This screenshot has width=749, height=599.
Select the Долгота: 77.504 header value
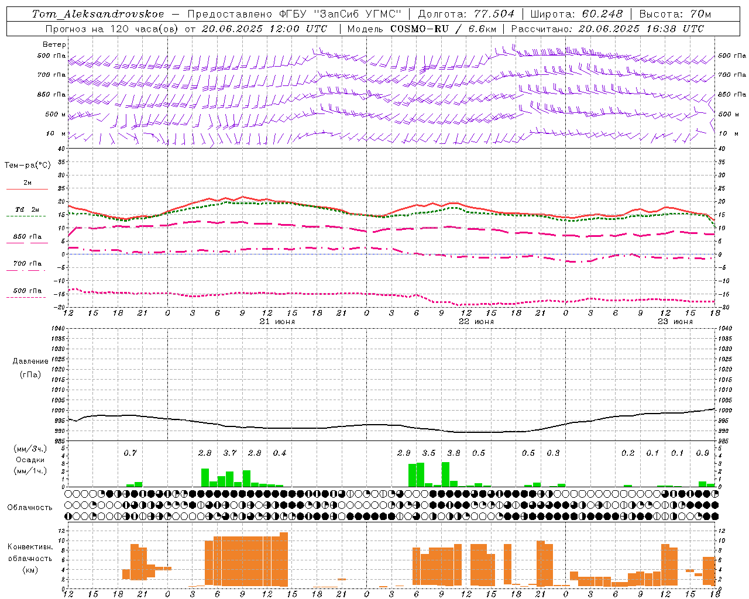point(466,14)
